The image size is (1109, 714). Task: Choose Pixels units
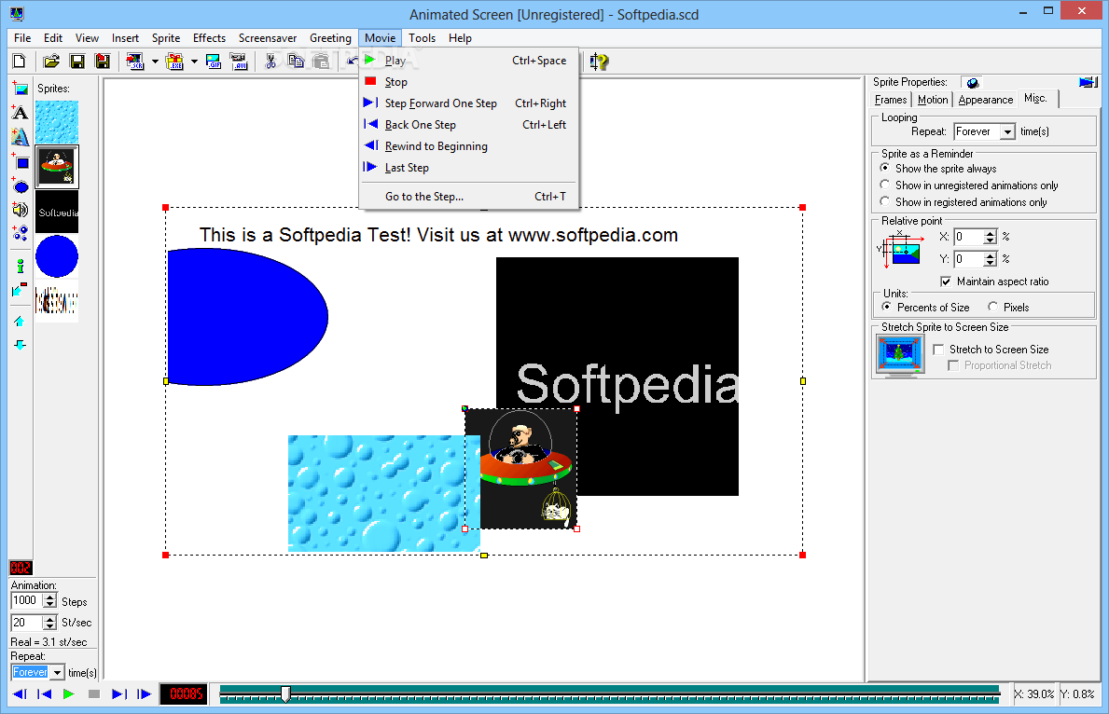pyautogui.click(x=993, y=307)
